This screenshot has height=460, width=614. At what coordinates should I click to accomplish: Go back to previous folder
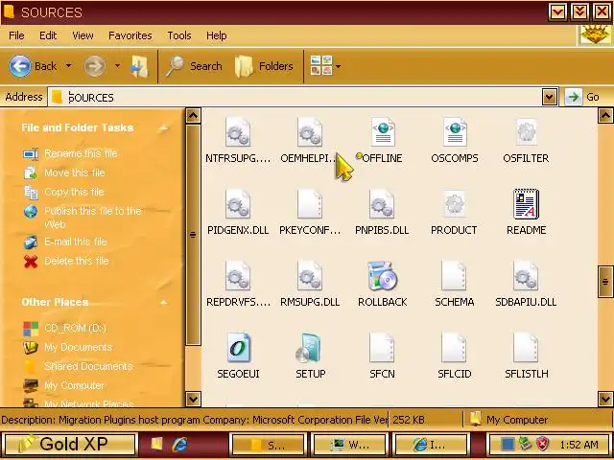click(33, 66)
